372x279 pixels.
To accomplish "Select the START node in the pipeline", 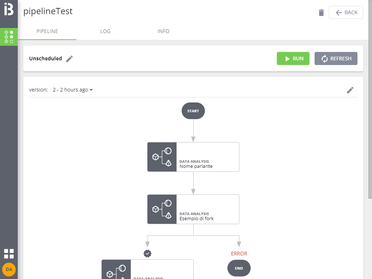I will [193, 111].
